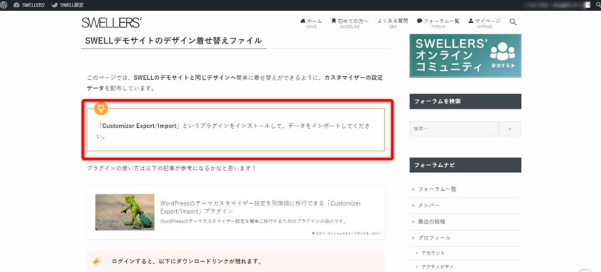
Task: Open アクティビティ sub-item in sidebar
Action: pos(437,266)
